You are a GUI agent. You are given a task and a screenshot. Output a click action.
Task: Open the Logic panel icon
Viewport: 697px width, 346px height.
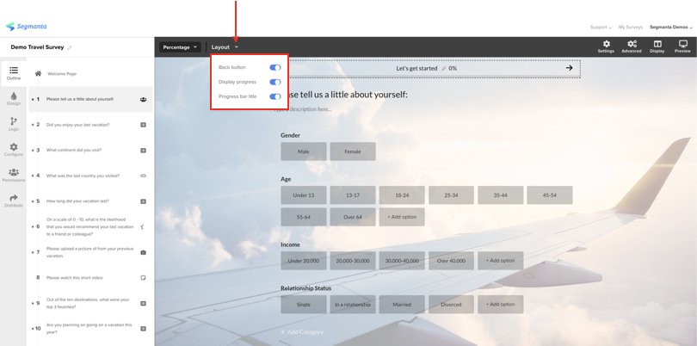pos(14,124)
